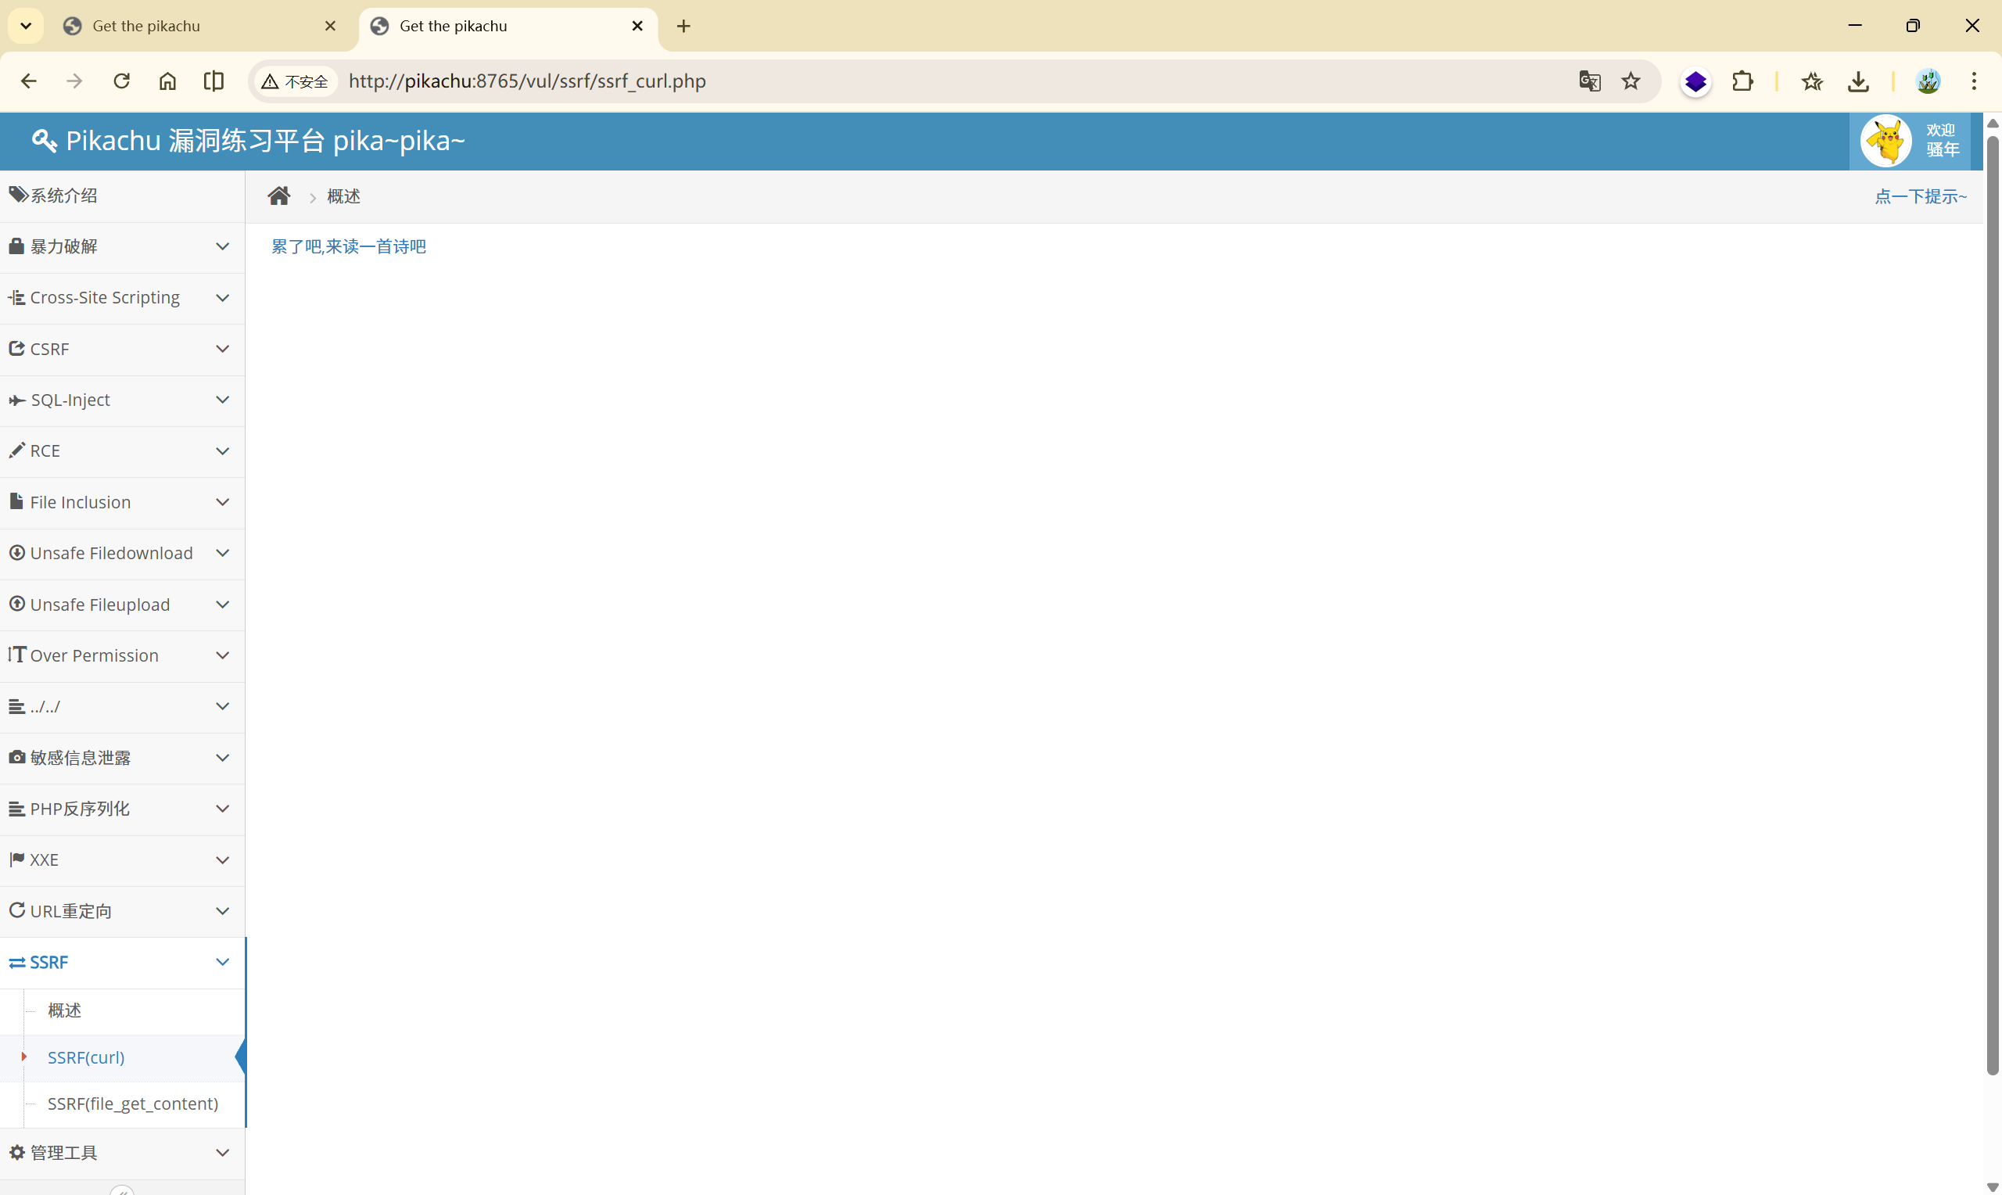2002x1195 pixels.
Task: Toggle split screen view icon
Action: coord(213,81)
